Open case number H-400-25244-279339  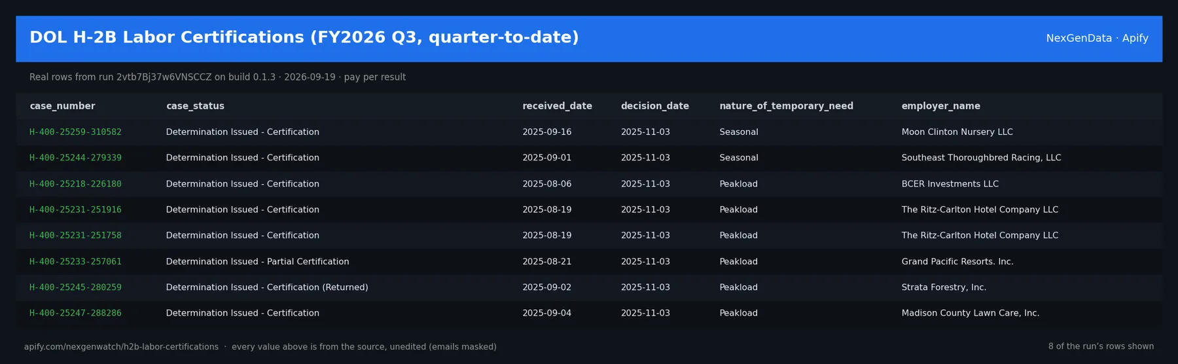[x=75, y=158]
